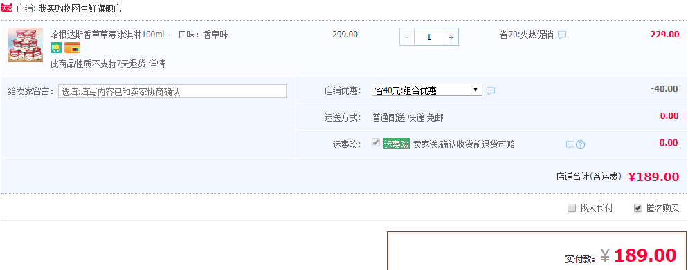Click the comment bubble icon in the 运费险 row
Image resolution: width=688 pixels, height=270 pixels.
[x=570, y=145]
